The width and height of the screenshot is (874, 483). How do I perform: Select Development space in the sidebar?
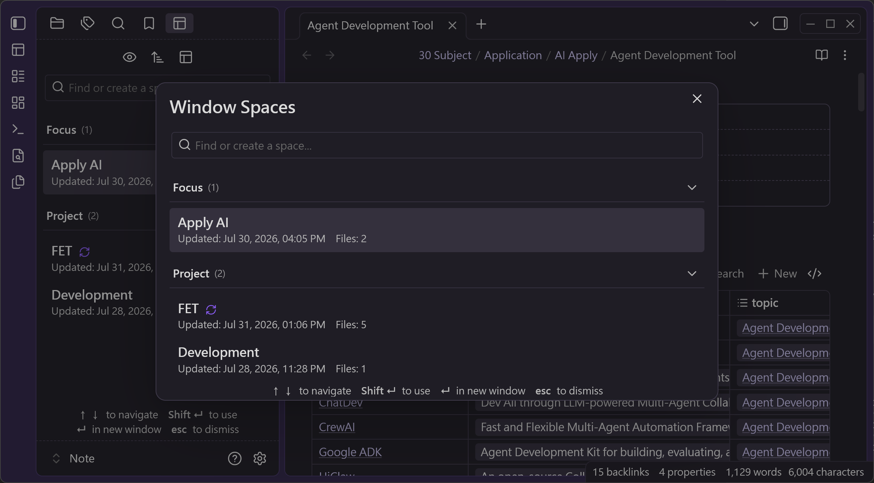click(x=100, y=302)
